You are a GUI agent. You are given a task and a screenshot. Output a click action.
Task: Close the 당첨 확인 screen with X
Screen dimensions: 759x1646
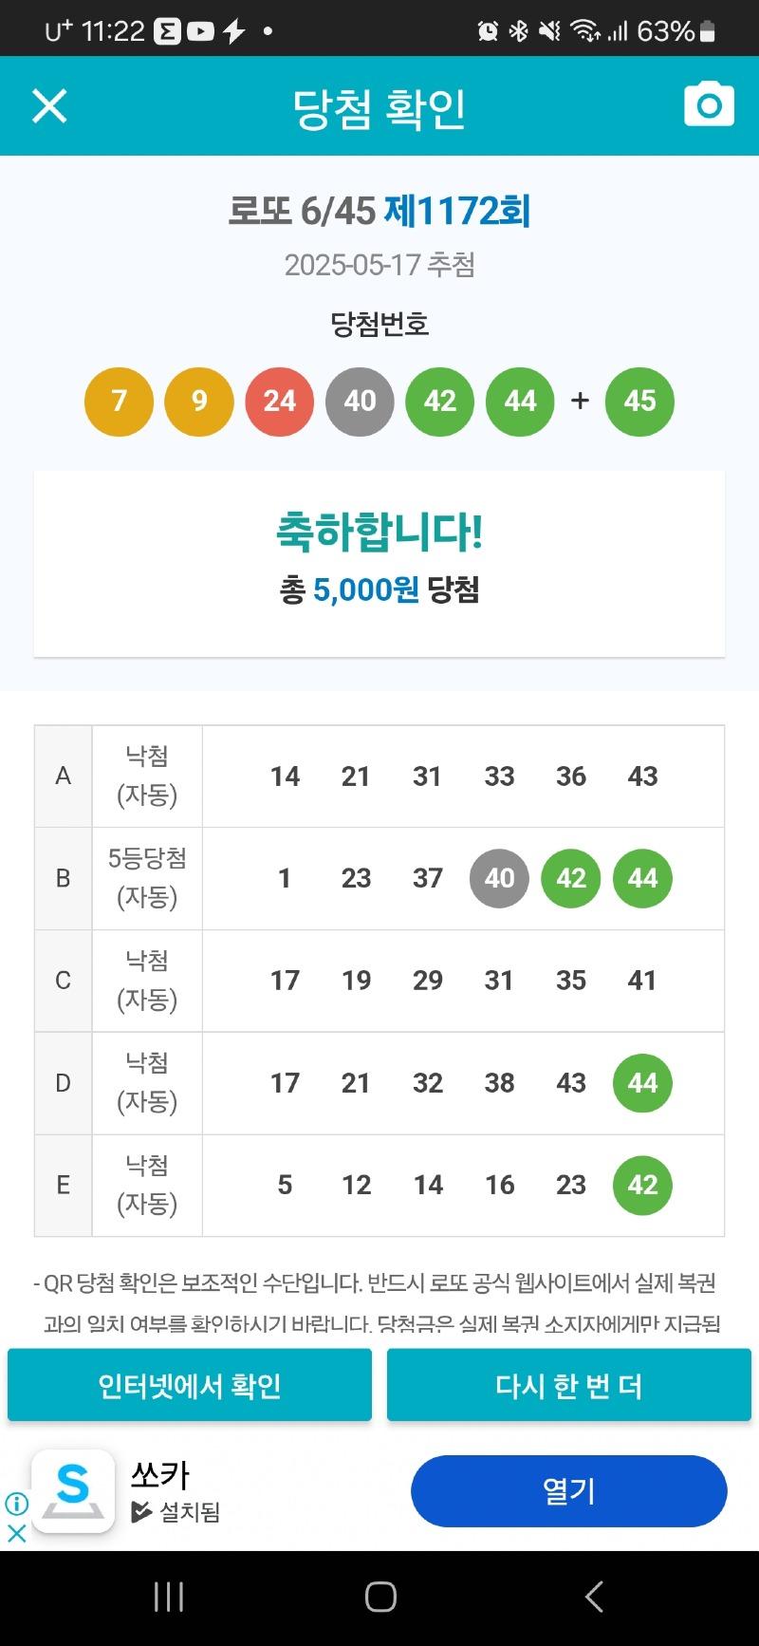coord(49,106)
